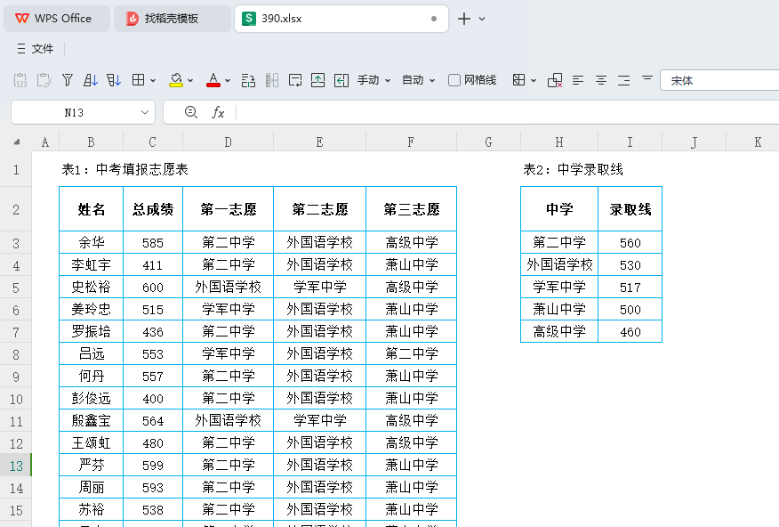Image resolution: width=779 pixels, height=527 pixels.
Task: Select the 总成绩 header cell
Action: click(153, 209)
